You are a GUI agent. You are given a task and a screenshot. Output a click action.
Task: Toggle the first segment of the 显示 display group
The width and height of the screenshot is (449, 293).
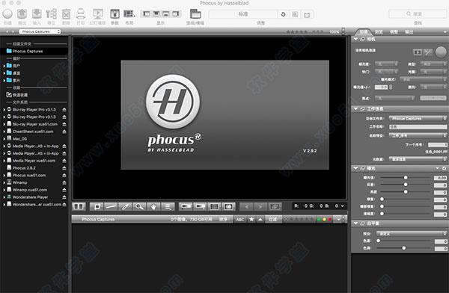[x=147, y=13]
